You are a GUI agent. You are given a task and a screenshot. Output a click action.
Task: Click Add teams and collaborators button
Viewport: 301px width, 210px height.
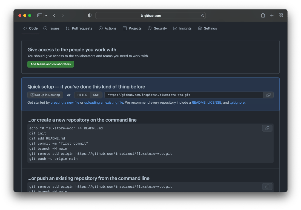point(51,64)
